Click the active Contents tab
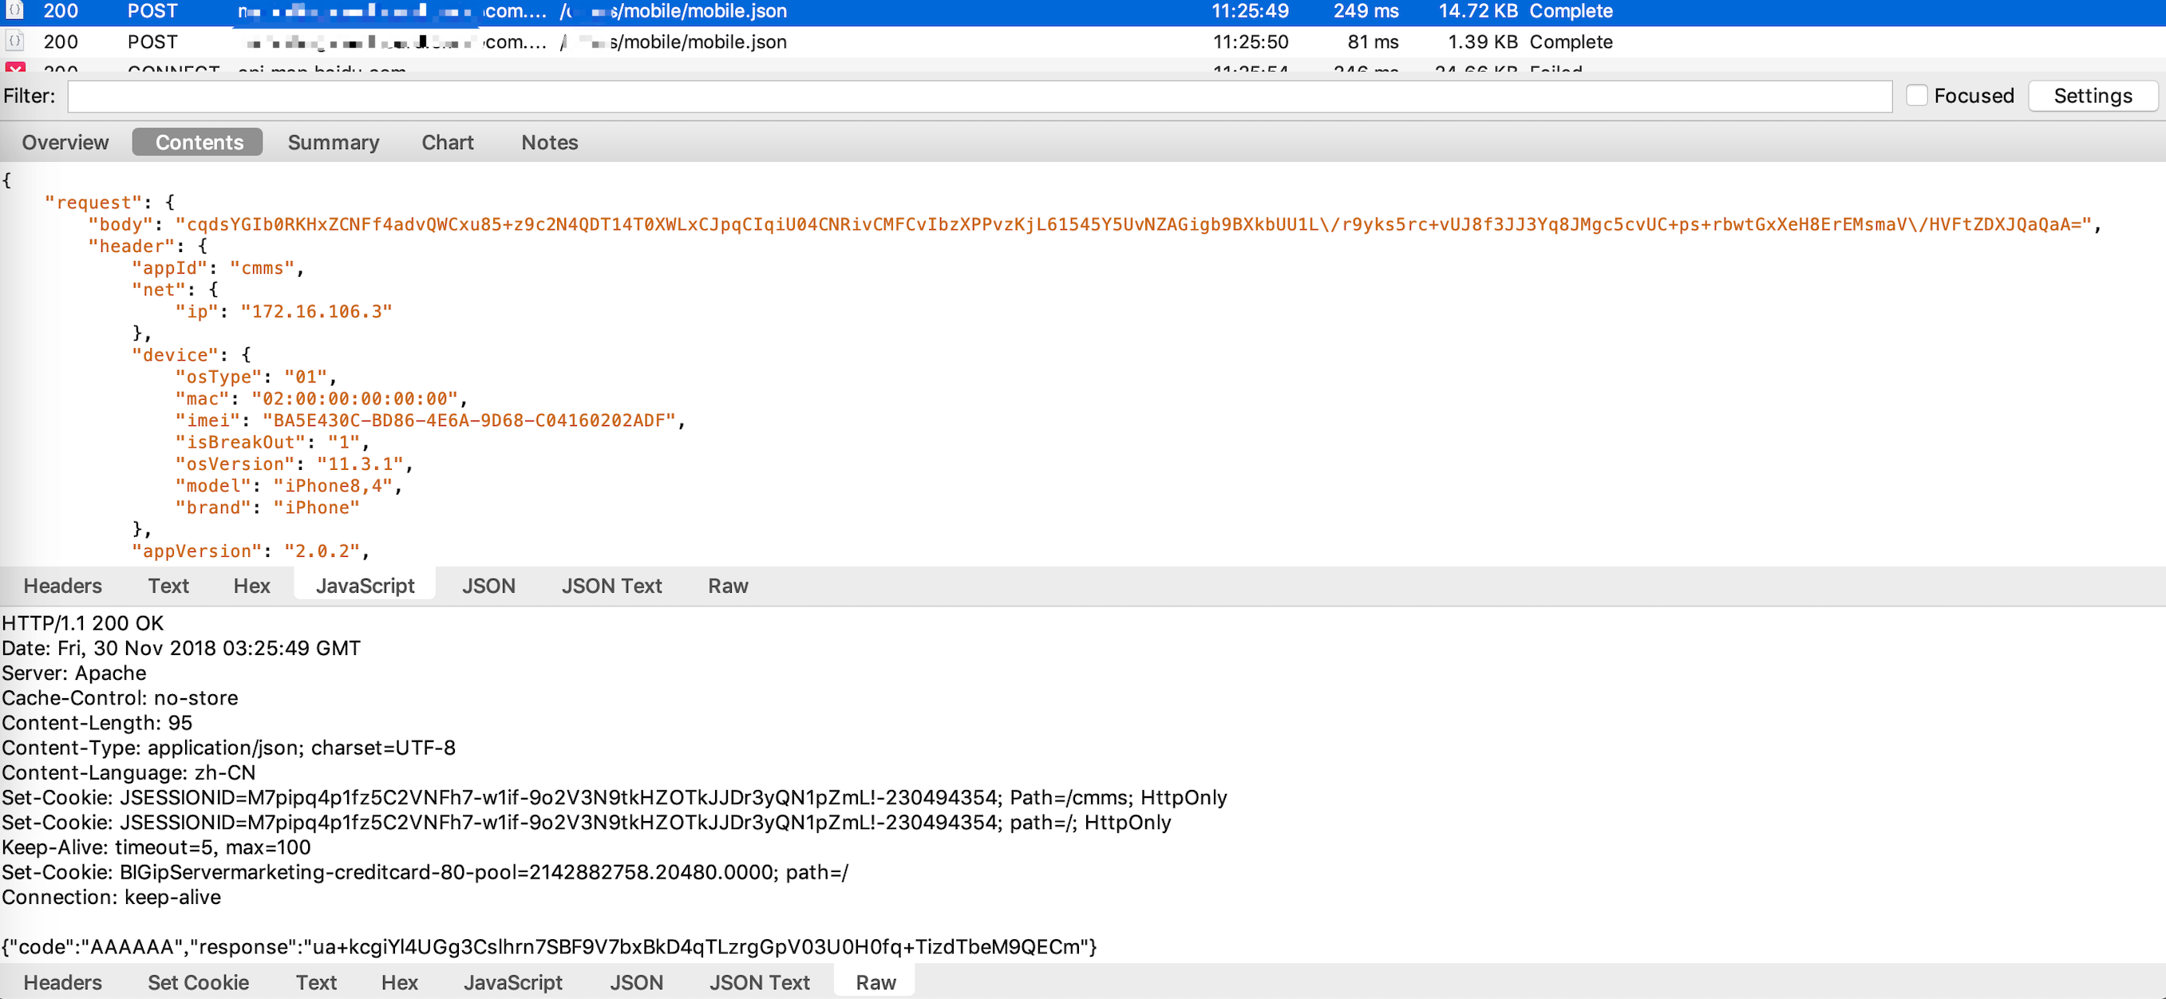This screenshot has height=999, width=2166. pyautogui.click(x=199, y=142)
